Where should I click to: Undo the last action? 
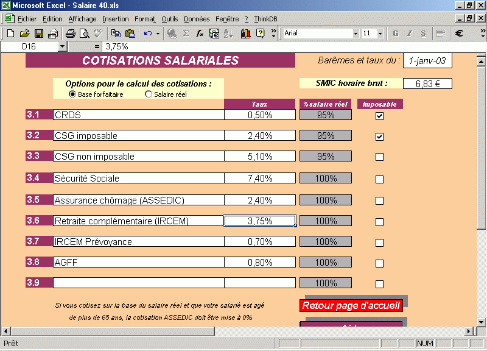tap(148, 34)
